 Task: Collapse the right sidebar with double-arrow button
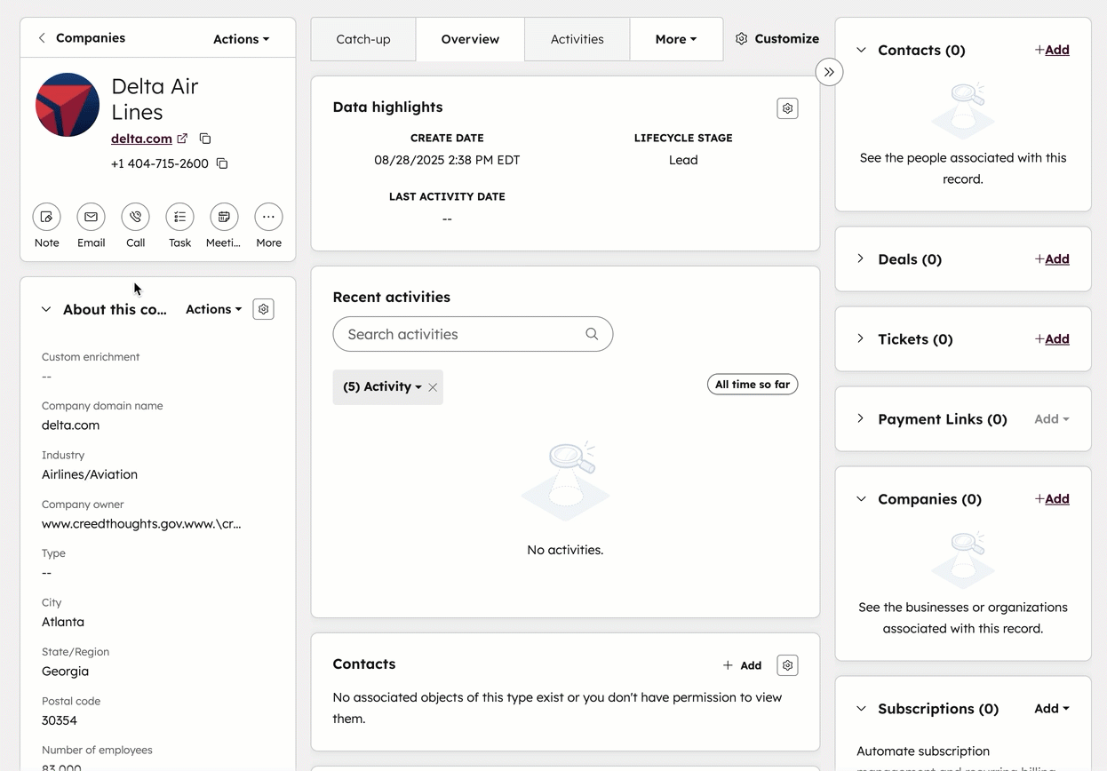click(x=829, y=72)
